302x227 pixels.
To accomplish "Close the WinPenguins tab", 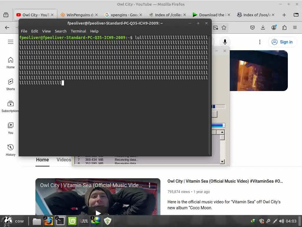I will [96, 15].
